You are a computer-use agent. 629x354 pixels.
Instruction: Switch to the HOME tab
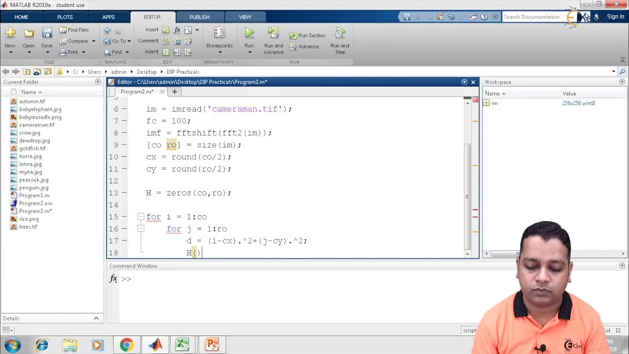pos(21,17)
